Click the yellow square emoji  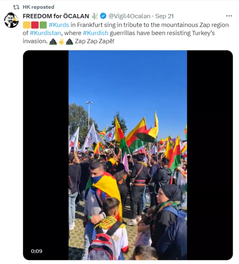pos(27,25)
